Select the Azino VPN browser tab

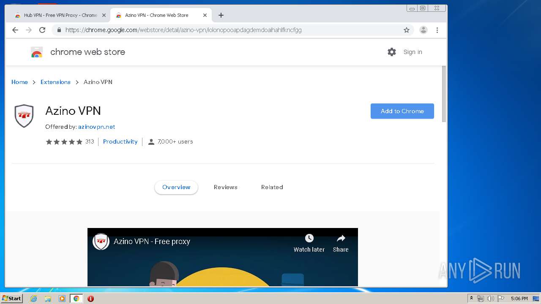click(161, 15)
